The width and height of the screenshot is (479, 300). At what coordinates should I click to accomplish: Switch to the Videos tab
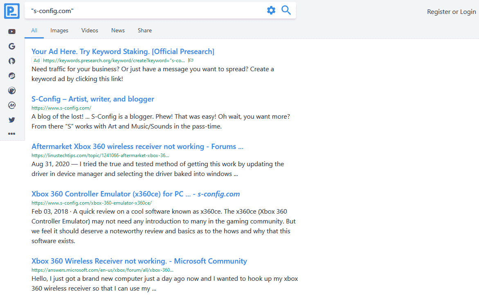[90, 31]
